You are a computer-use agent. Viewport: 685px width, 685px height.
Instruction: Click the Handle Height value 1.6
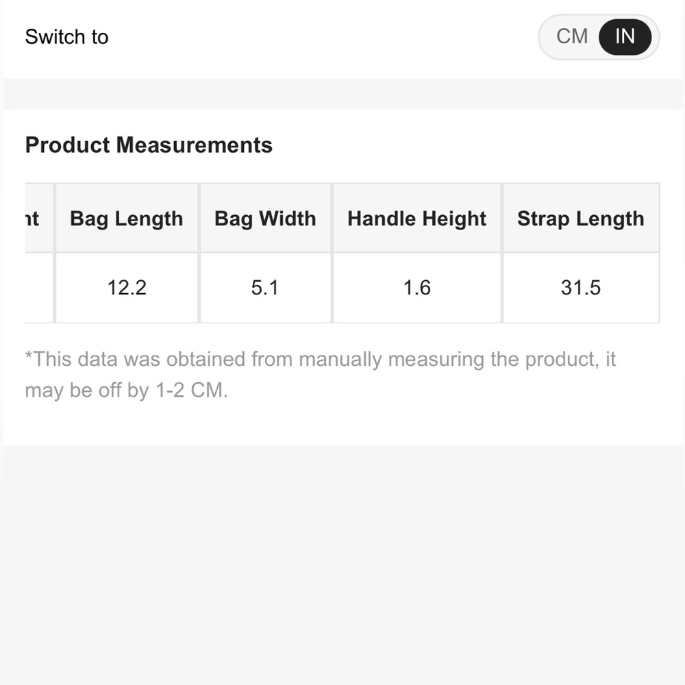416,288
